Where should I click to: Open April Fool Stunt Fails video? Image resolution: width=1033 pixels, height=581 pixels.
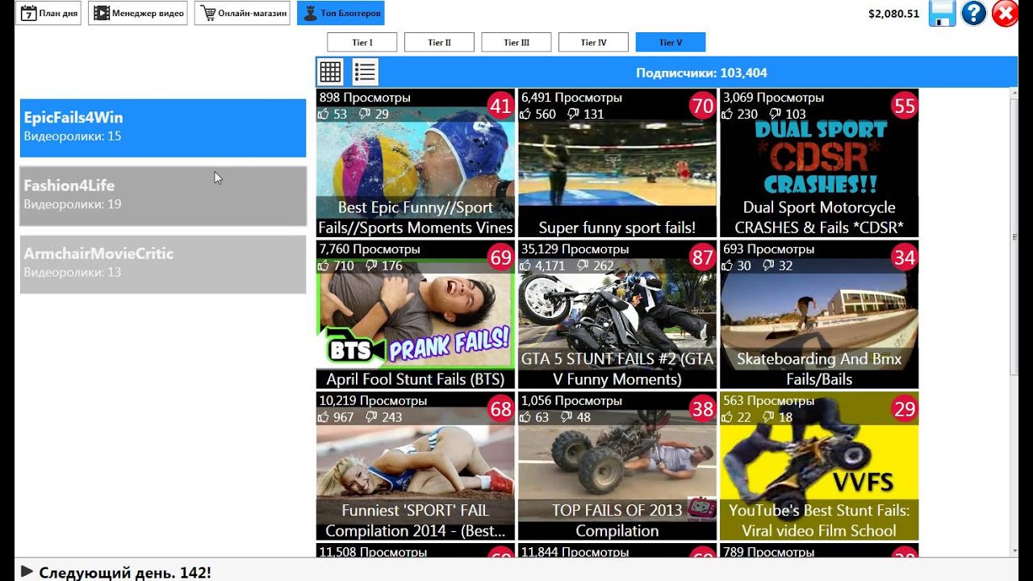416,315
